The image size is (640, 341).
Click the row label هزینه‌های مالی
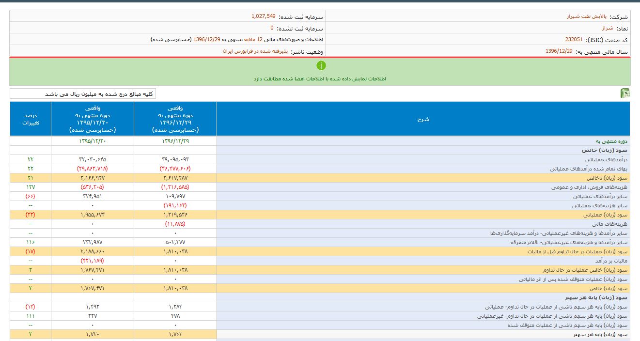point(610,224)
